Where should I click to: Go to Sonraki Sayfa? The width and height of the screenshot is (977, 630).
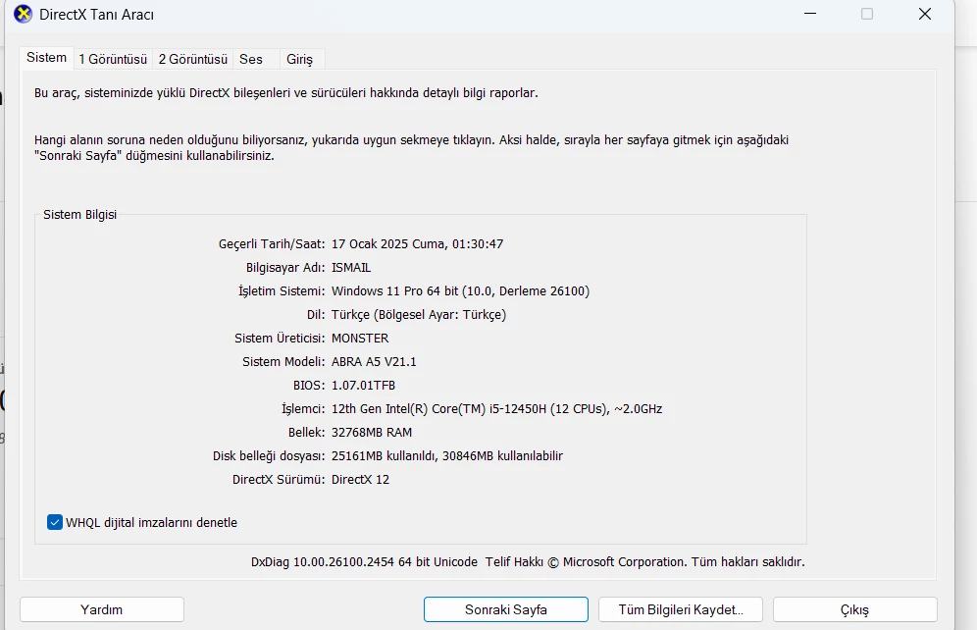click(506, 609)
